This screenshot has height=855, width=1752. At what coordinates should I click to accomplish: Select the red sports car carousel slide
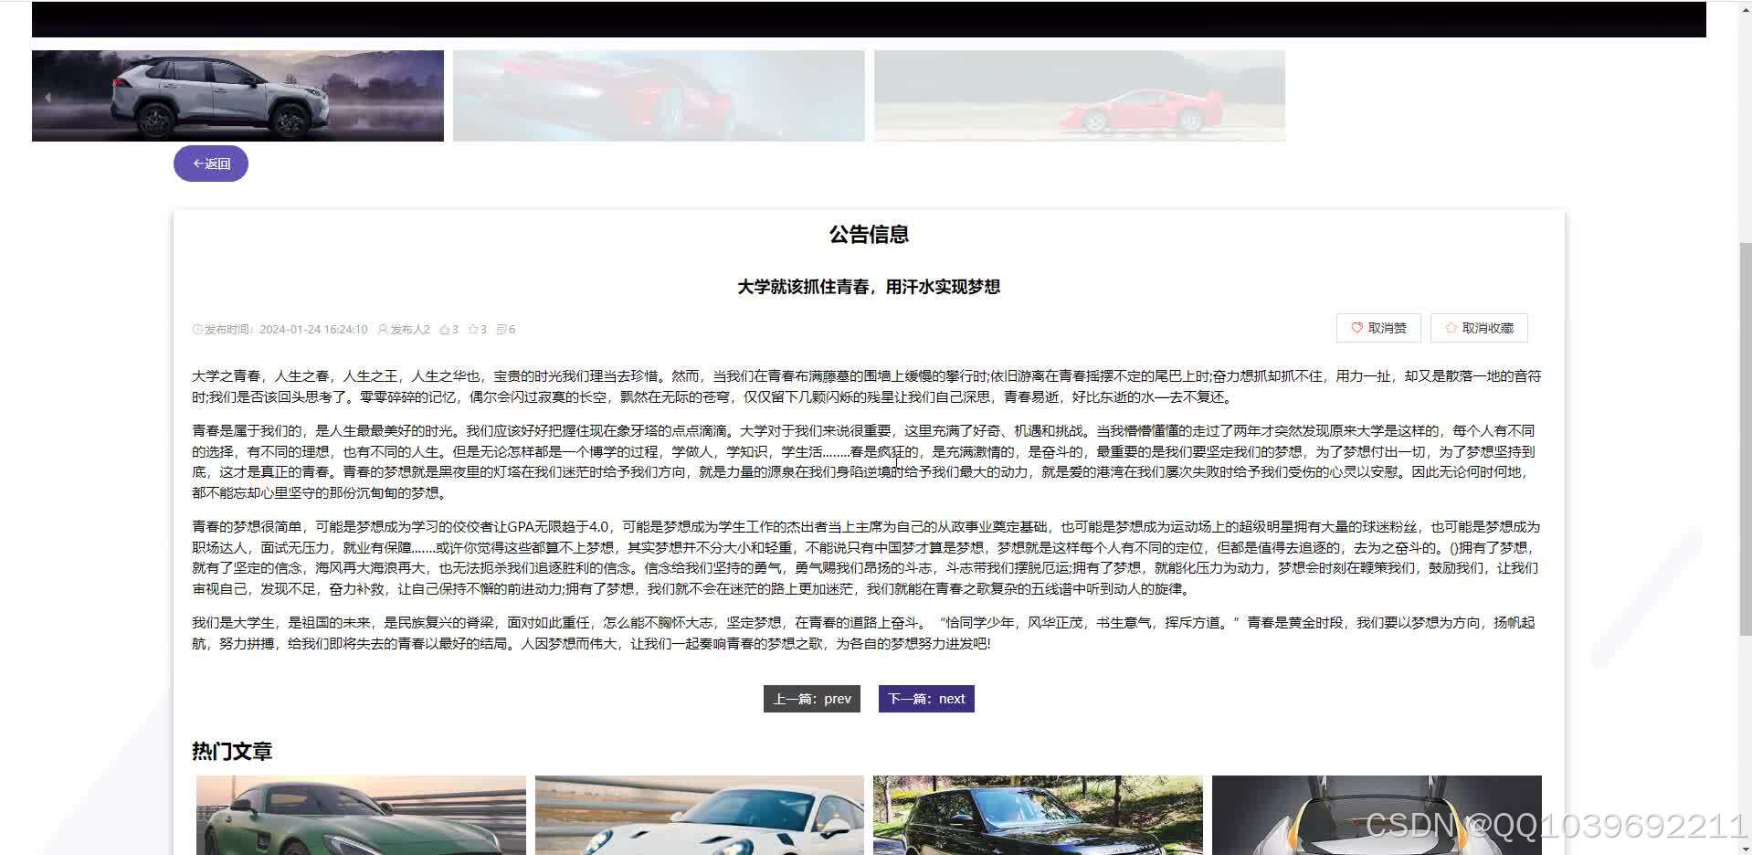658,96
